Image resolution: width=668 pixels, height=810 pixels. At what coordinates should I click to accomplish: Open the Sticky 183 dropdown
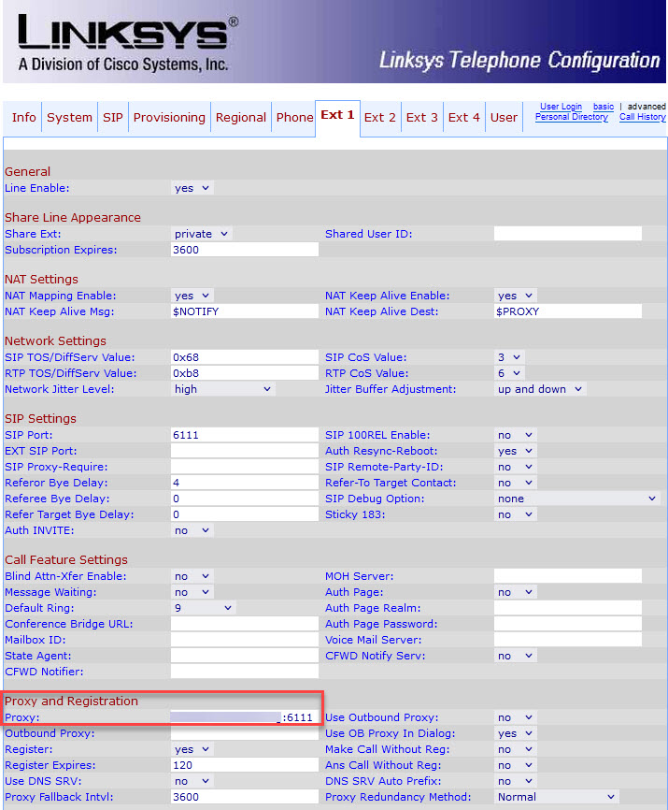click(516, 514)
